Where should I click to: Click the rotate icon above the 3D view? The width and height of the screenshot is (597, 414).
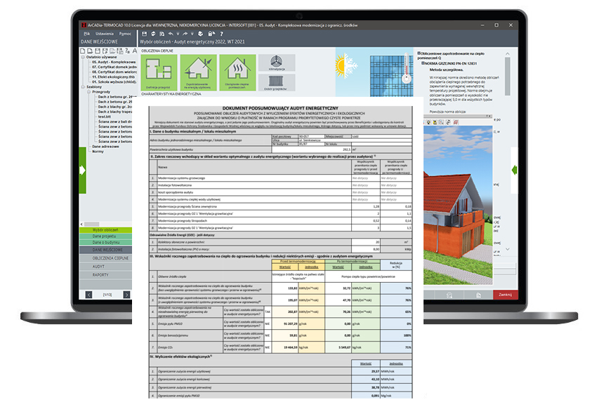tap(448, 122)
